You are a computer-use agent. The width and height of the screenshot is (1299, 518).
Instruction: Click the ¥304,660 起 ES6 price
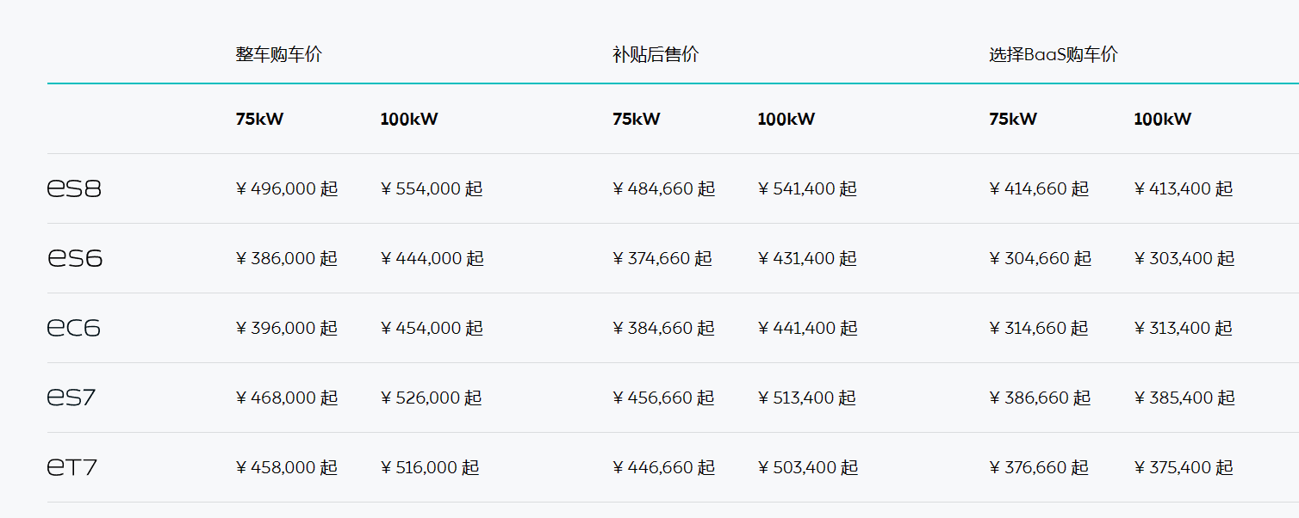pos(1041,258)
